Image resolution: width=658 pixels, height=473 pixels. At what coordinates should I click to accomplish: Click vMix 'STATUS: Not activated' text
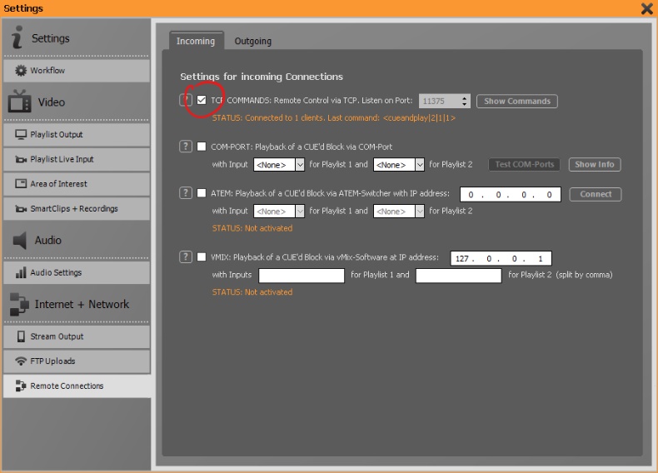tap(252, 292)
